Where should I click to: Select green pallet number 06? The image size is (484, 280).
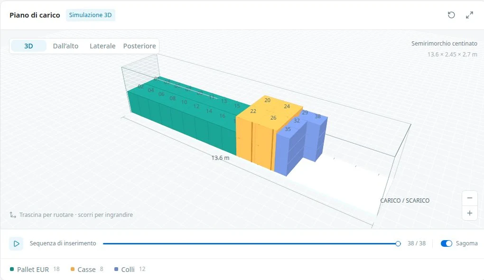click(161, 94)
